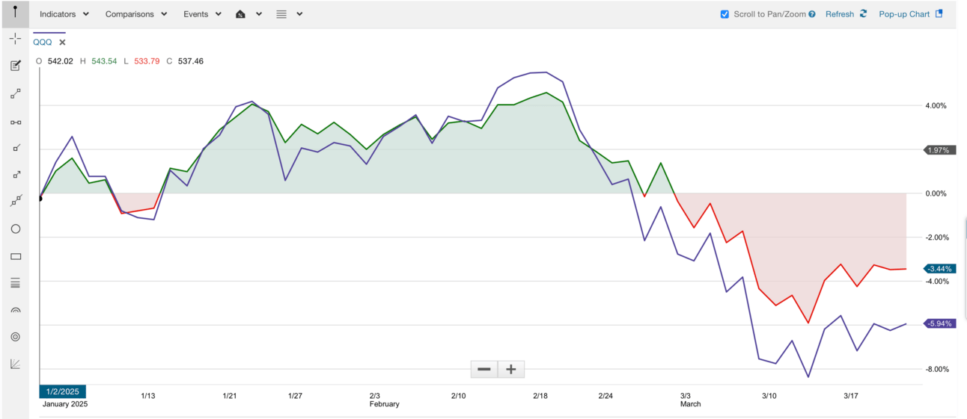The image size is (967, 419).
Task: Choose the circle drawing tool
Action: (x=15, y=229)
